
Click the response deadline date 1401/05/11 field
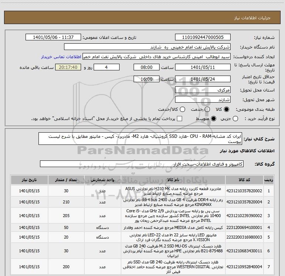pyautogui.click(x=202, y=67)
